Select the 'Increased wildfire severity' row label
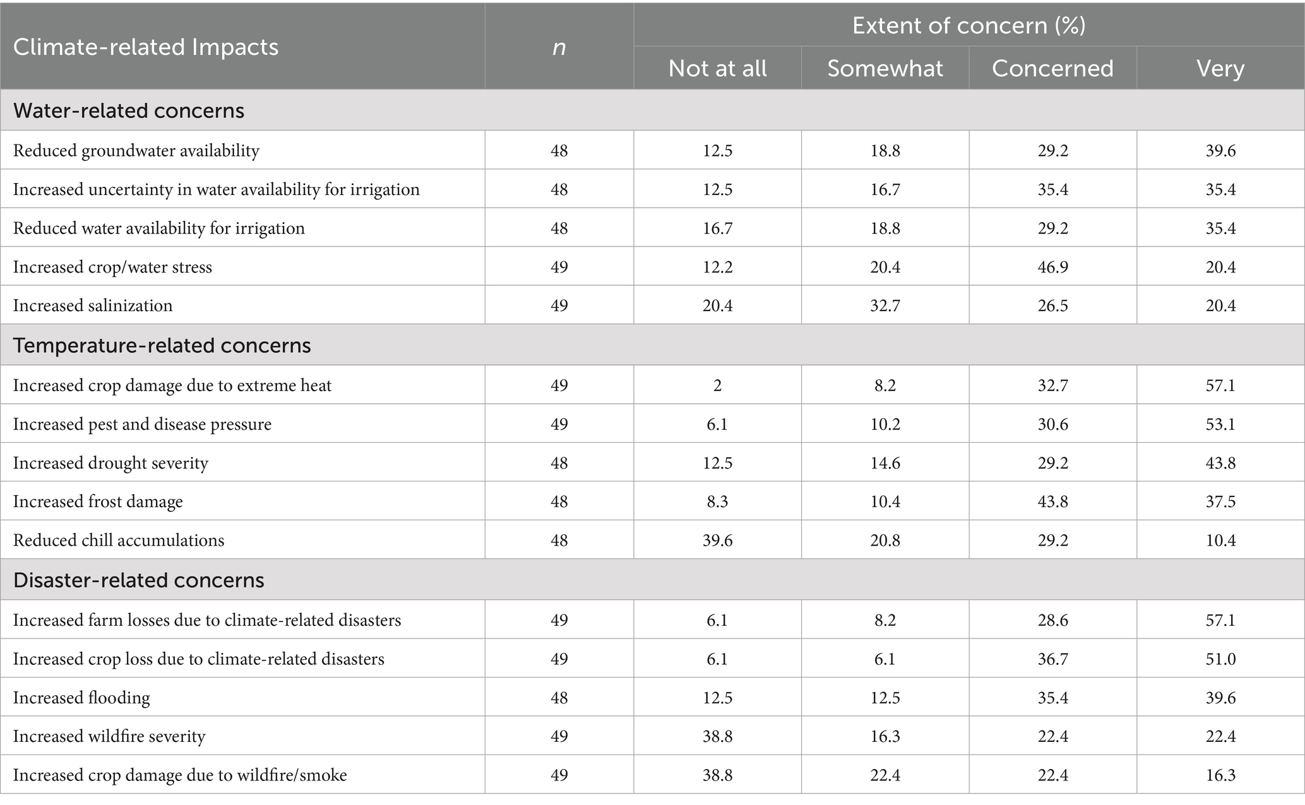The image size is (1305, 805). click(x=109, y=736)
